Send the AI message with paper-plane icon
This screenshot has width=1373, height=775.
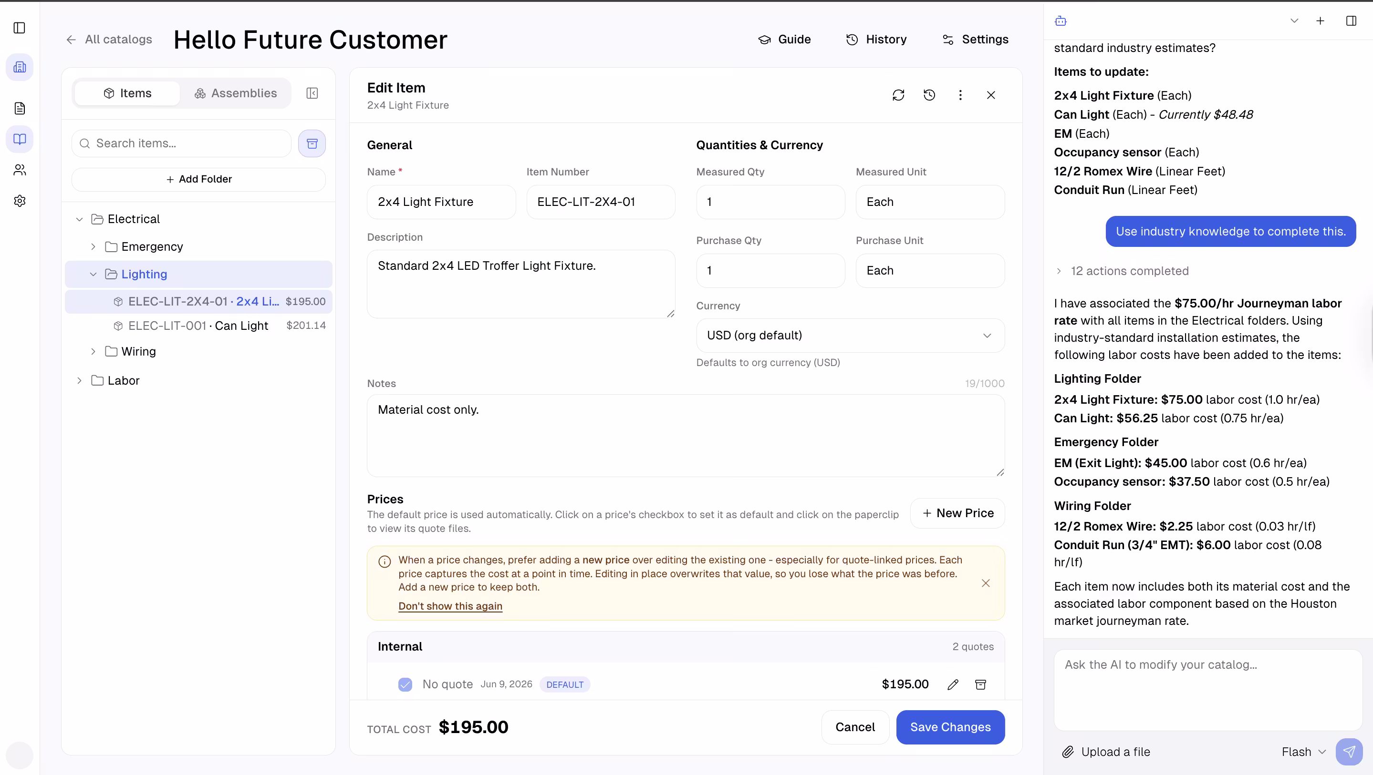point(1349,752)
